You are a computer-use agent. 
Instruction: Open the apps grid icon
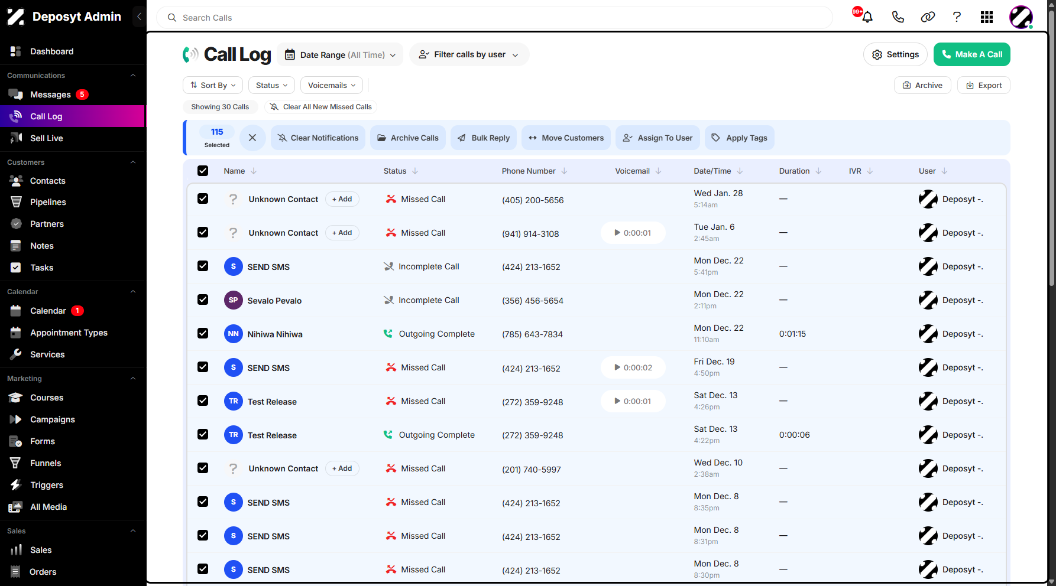(x=987, y=17)
